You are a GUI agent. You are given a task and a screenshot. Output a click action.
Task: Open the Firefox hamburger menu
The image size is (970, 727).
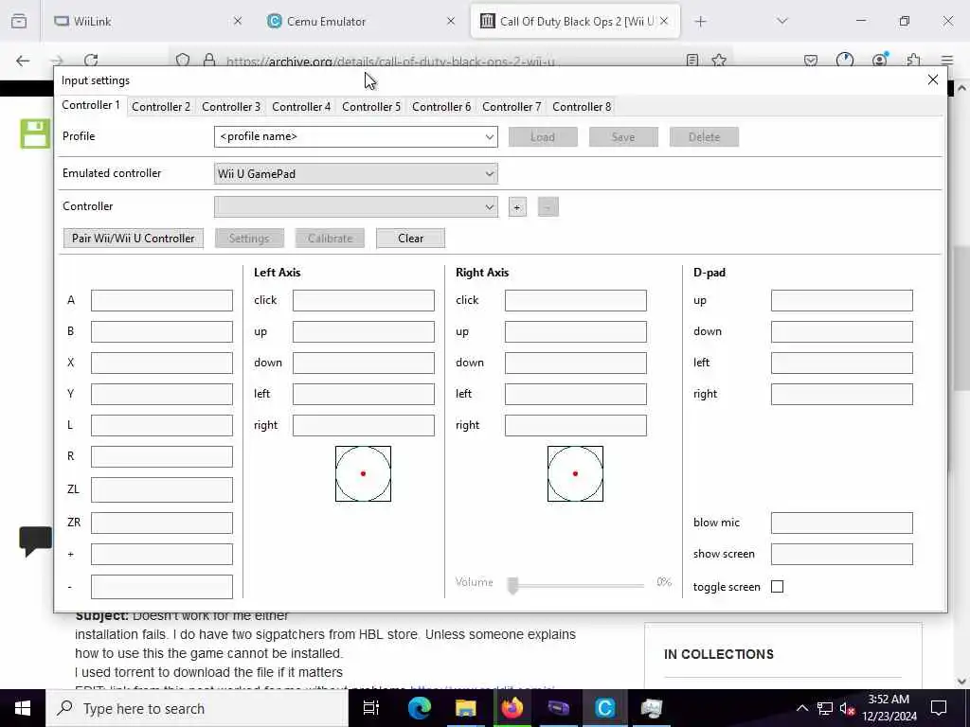(x=947, y=61)
